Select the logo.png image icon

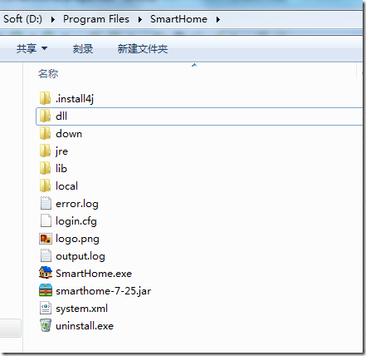click(x=46, y=239)
